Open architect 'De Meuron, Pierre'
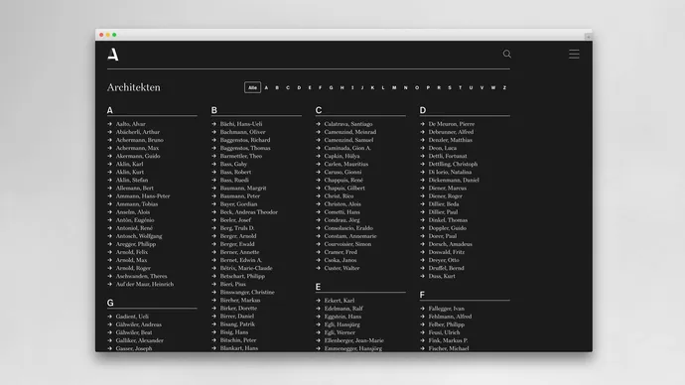685x385 pixels. tap(452, 124)
